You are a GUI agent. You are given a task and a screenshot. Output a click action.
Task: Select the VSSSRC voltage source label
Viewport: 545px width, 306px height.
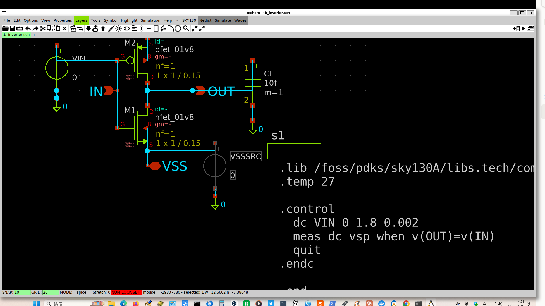(x=246, y=156)
